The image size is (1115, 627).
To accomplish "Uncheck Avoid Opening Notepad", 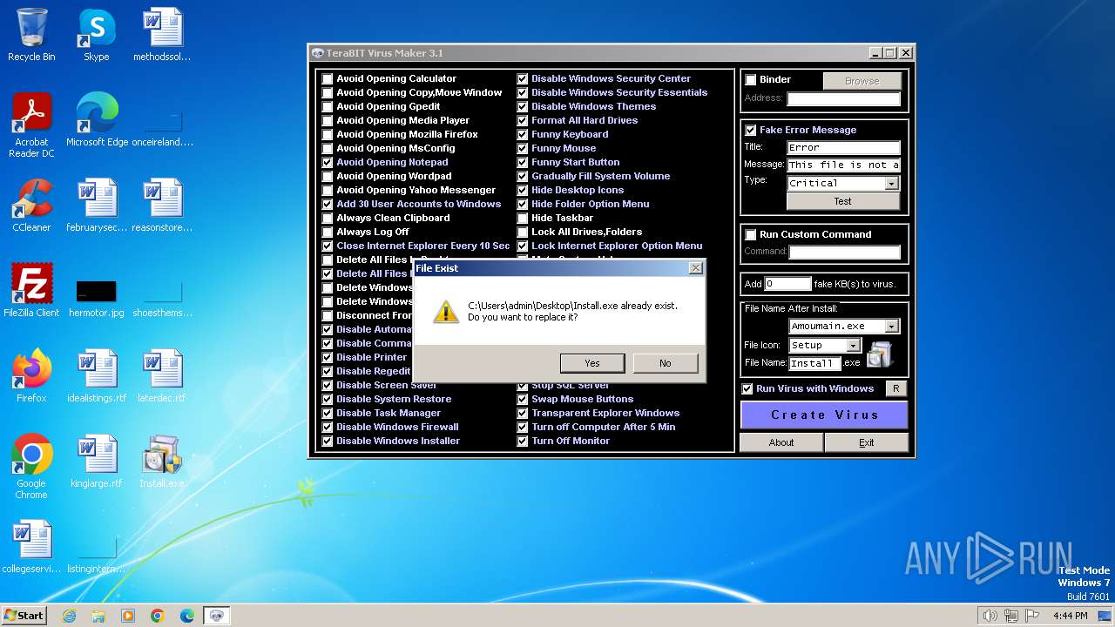I will click(x=328, y=162).
